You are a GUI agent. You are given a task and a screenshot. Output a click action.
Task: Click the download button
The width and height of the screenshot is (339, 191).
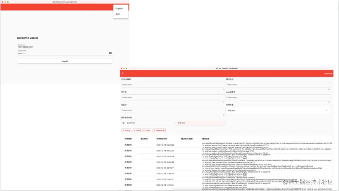tap(159, 130)
